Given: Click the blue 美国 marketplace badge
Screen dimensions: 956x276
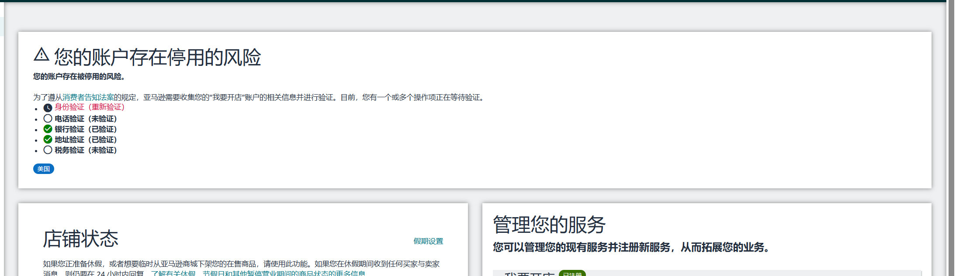Looking at the screenshot, I should click(x=44, y=169).
